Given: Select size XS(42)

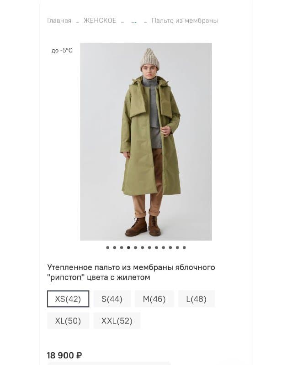Looking at the screenshot, I should point(68,299).
